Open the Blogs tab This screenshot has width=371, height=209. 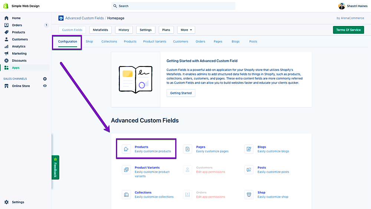236,42
